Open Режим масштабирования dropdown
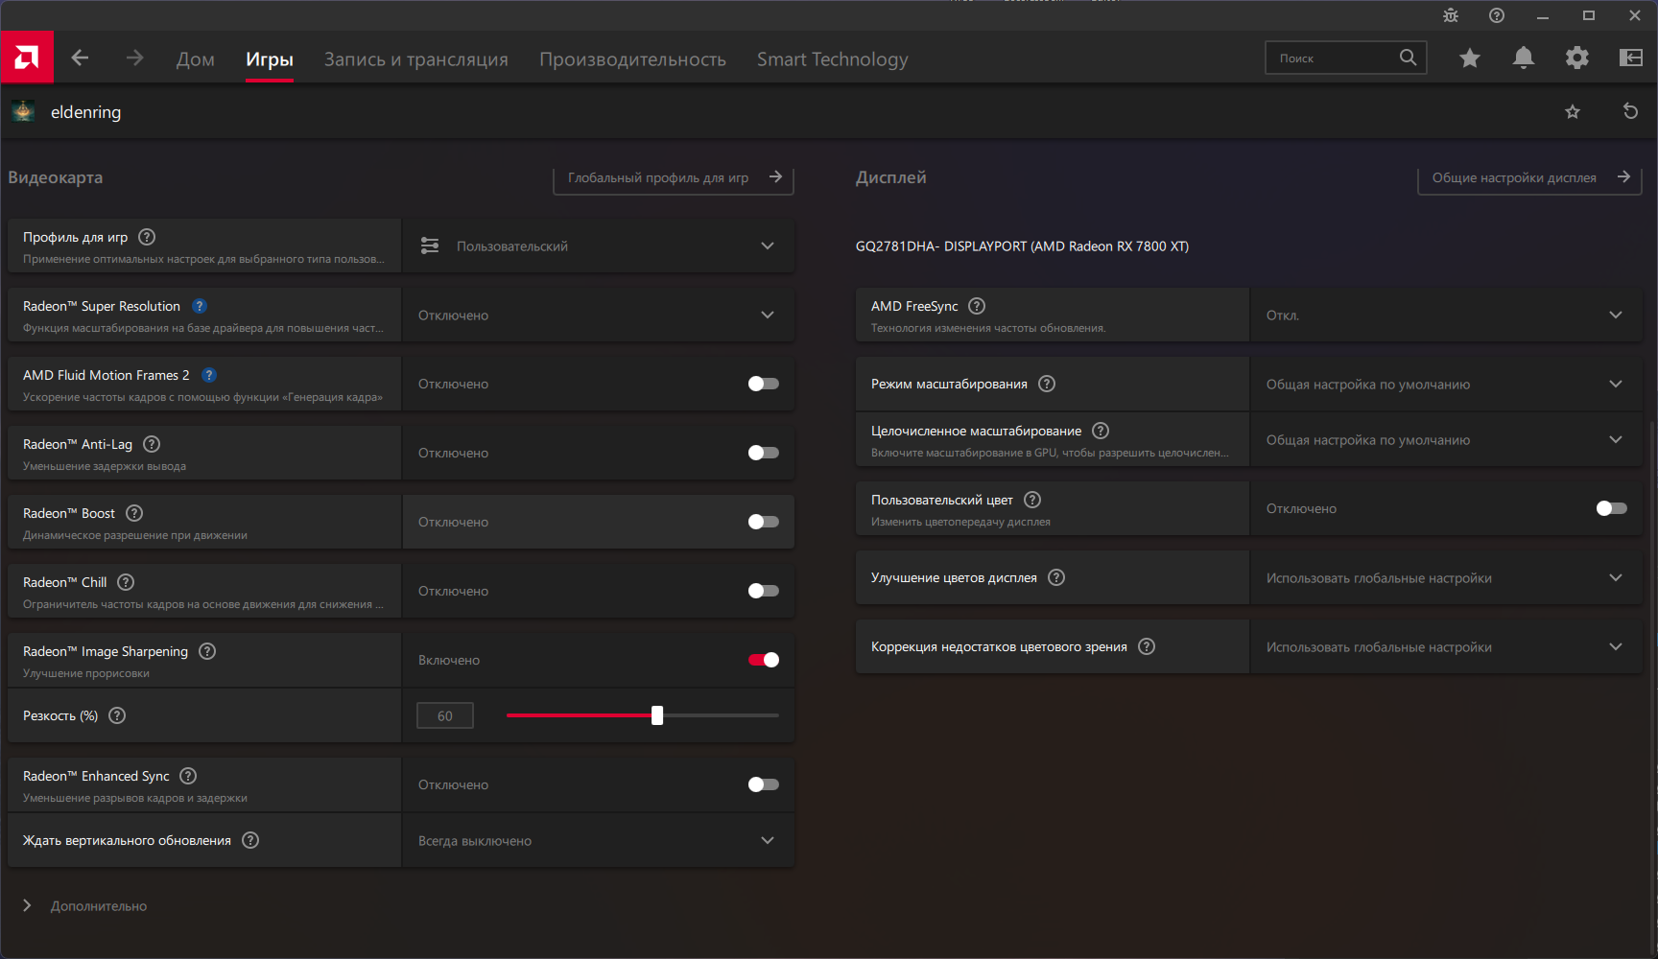1658x959 pixels. (1446, 384)
